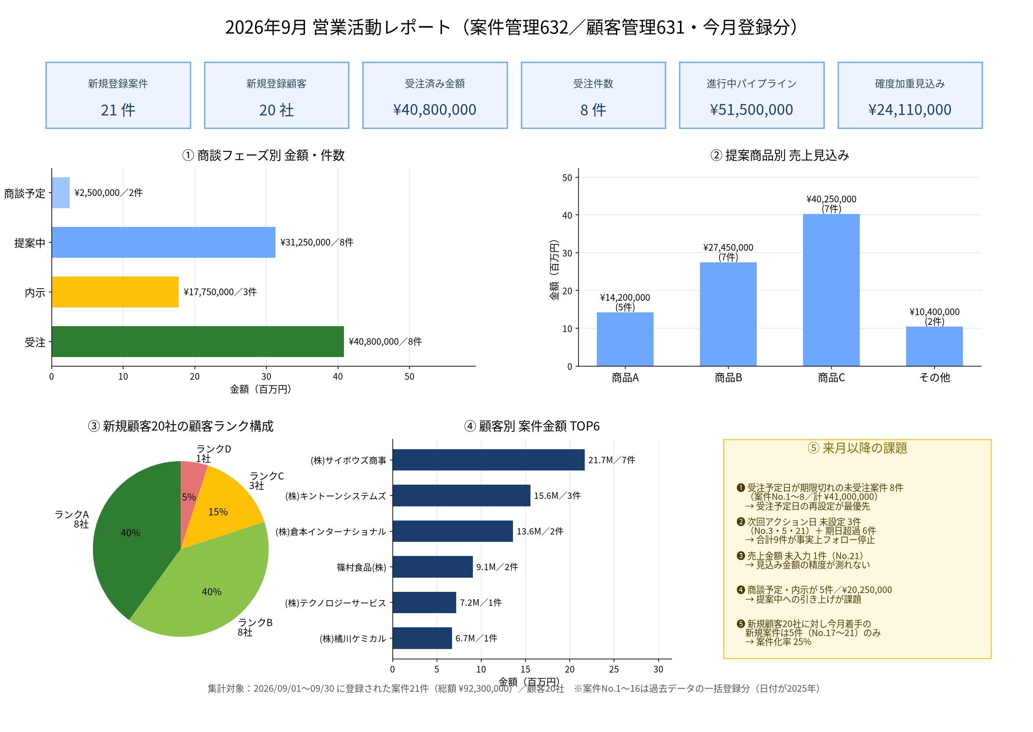The height and width of the screenshot is (732, 1033).
Task: Select the 進行中パイプライン ¥51,500,000 card
Action: click(752, 95)
